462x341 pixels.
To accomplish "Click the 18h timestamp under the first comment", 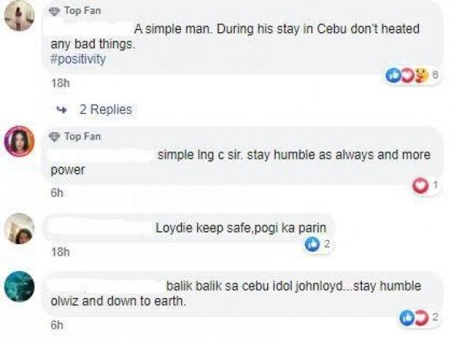I will click(59, 82).
